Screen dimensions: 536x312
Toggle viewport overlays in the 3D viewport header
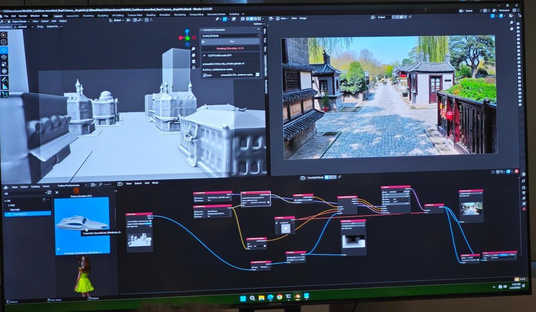pyautogui.click(x=233, y=19)
